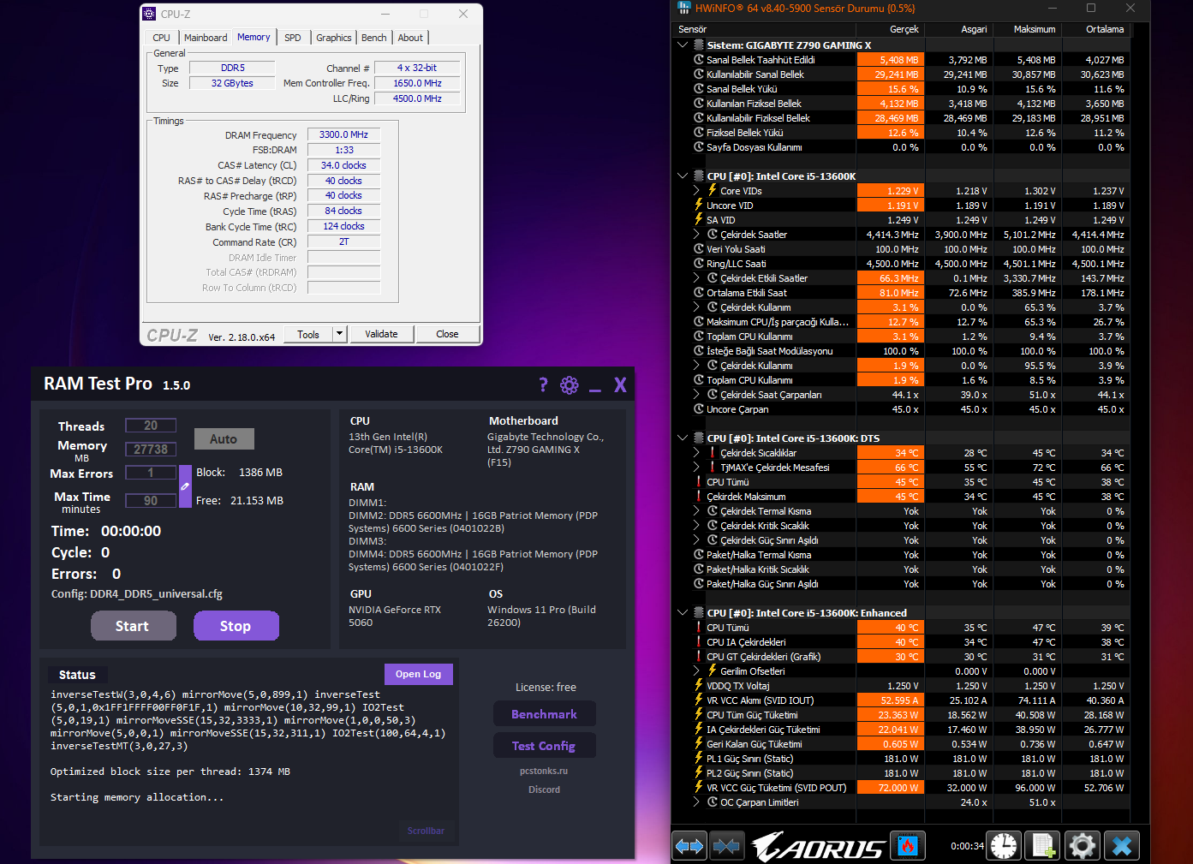Select the SPD tab in CPU-Z
The height and width of the screenshot is (864, 1193).
(293, 38)
